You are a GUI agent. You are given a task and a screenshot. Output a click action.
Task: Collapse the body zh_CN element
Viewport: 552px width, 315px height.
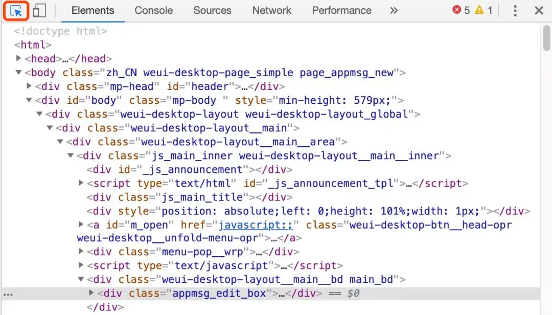point(19,72)
